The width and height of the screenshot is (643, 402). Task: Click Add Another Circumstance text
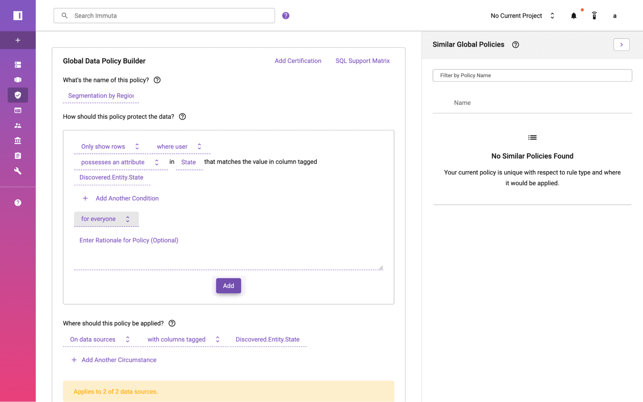click(119, 360)
